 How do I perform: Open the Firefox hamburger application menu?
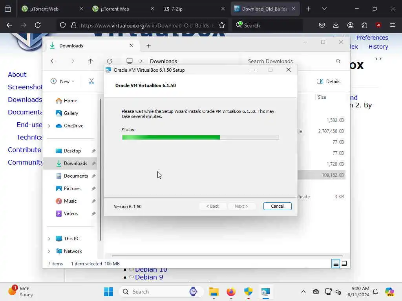tap(393, 25)
